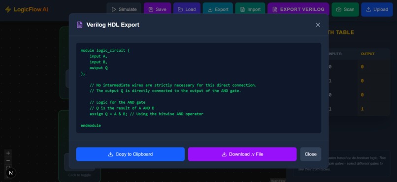Click the EXPORT VERILOG toolbar button

298,9
